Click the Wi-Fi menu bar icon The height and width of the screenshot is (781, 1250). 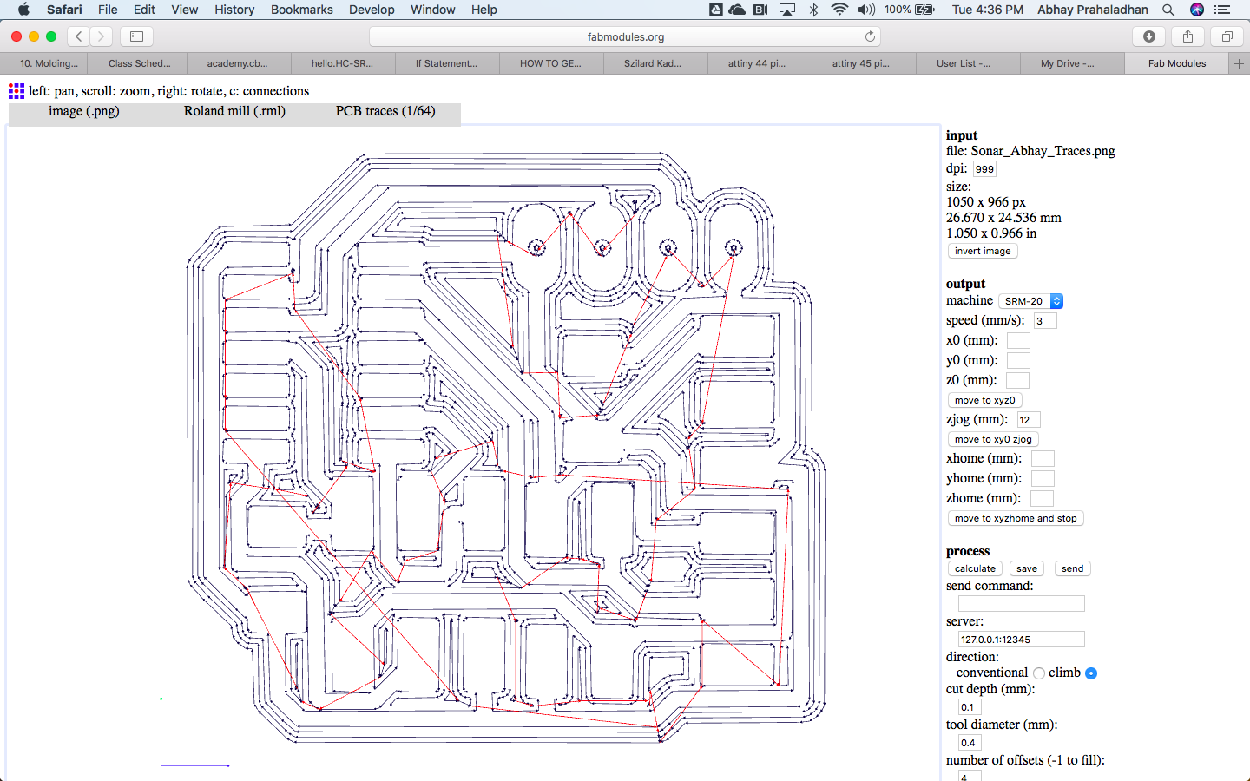click(x=840, y=10)
